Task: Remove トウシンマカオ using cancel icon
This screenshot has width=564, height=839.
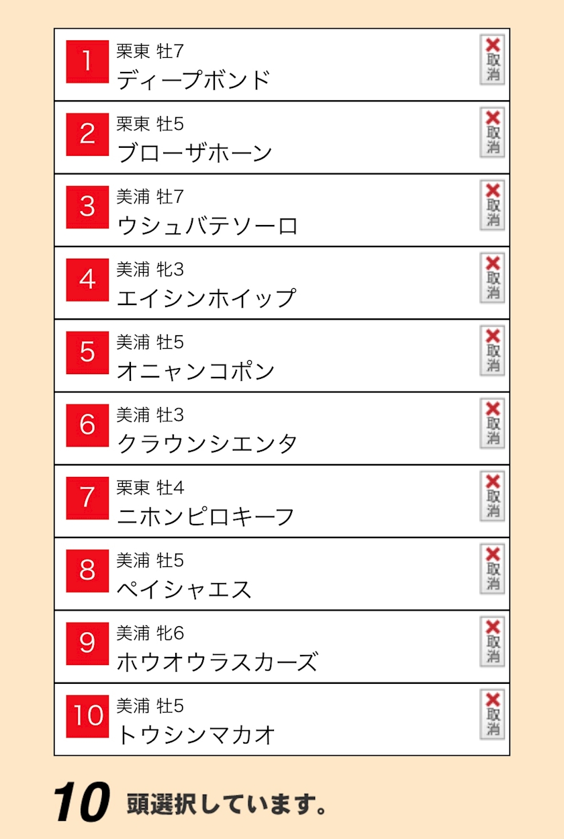Action: (492, 715)
